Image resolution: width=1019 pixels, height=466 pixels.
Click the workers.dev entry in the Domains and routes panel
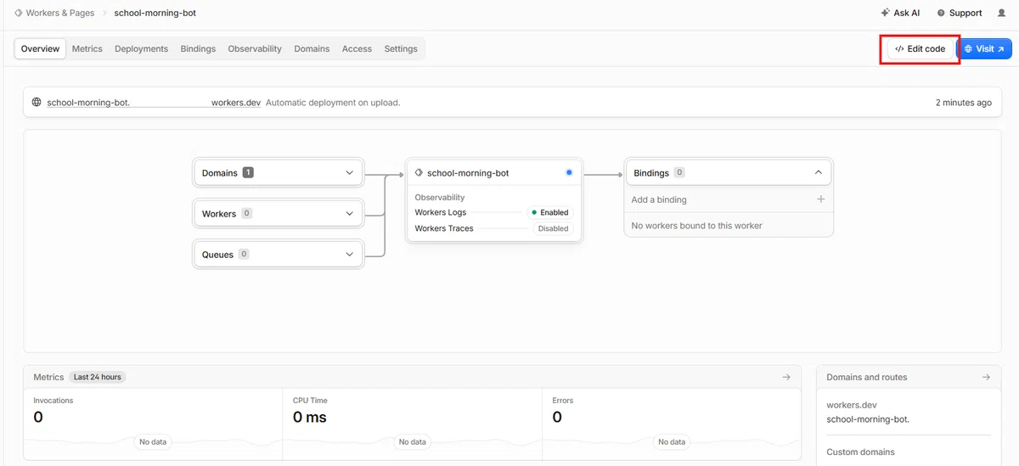pyautogui.click(x=852, y=405)
